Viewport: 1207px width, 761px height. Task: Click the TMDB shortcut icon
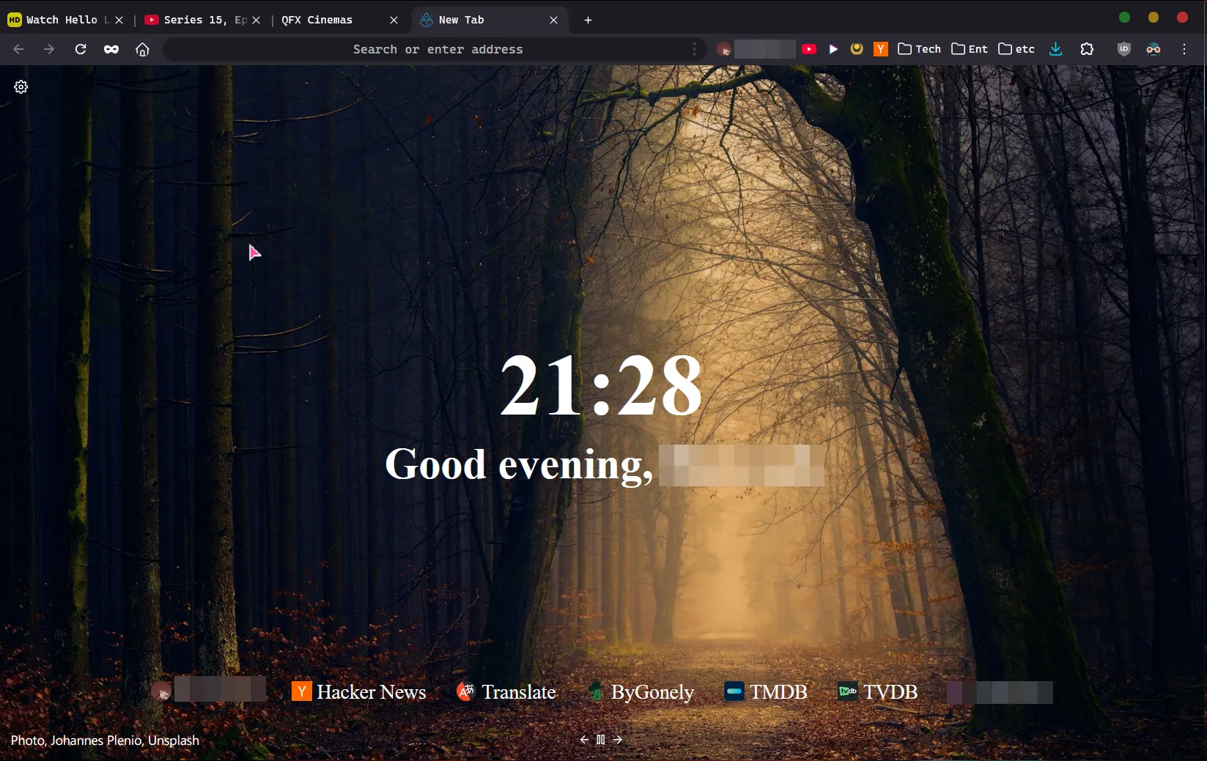(x=734, y=691)
